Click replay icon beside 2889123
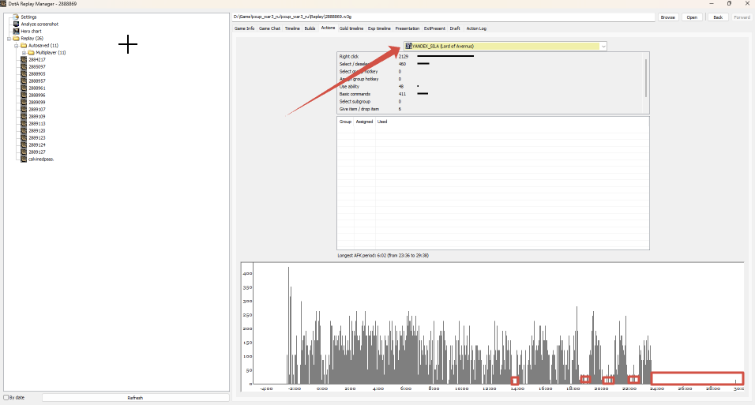 [x=24, y=137]
